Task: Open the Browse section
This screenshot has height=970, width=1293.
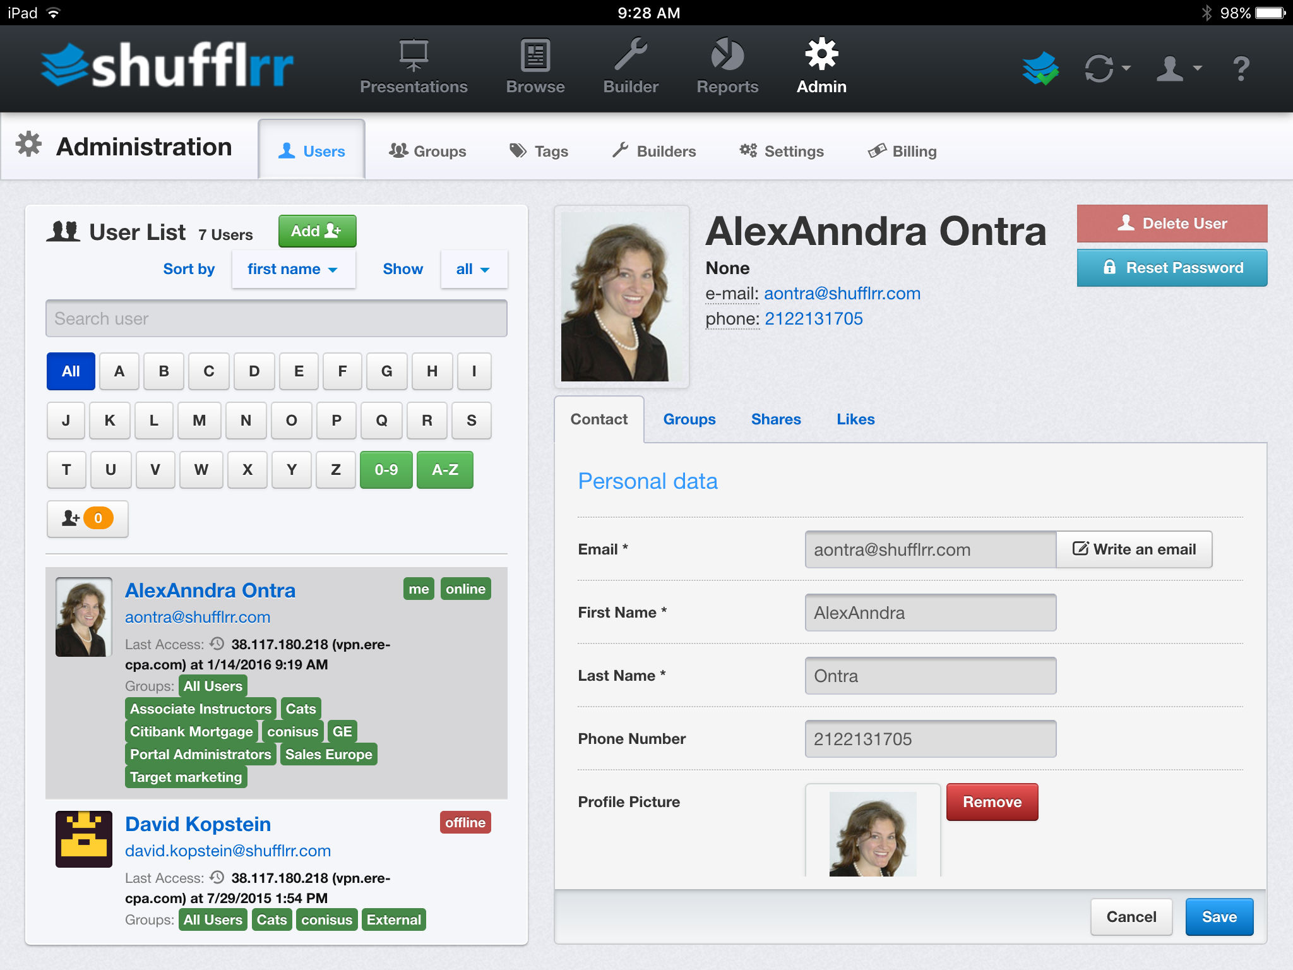Action: click(535, 67)
